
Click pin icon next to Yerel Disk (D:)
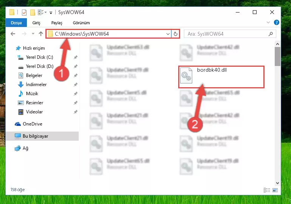pyautogui.click(x=76, y=66)
